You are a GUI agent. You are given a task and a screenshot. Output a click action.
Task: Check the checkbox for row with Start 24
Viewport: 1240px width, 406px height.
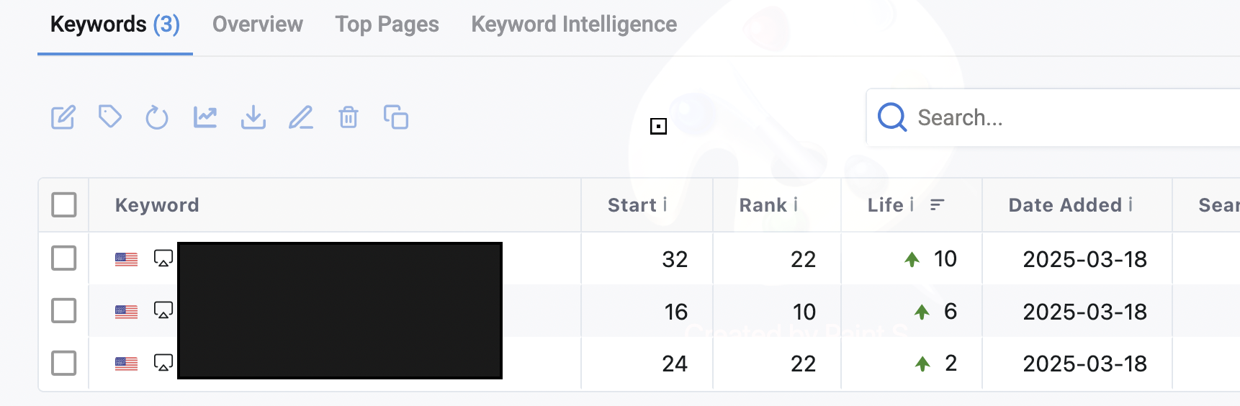(64, 363)
